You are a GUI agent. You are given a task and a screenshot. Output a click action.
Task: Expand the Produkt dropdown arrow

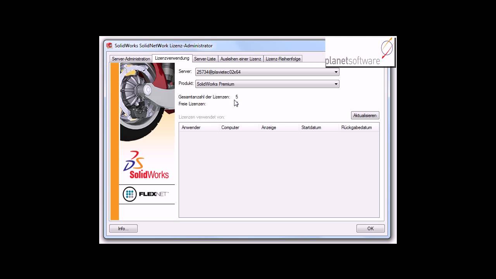[336, 84]
